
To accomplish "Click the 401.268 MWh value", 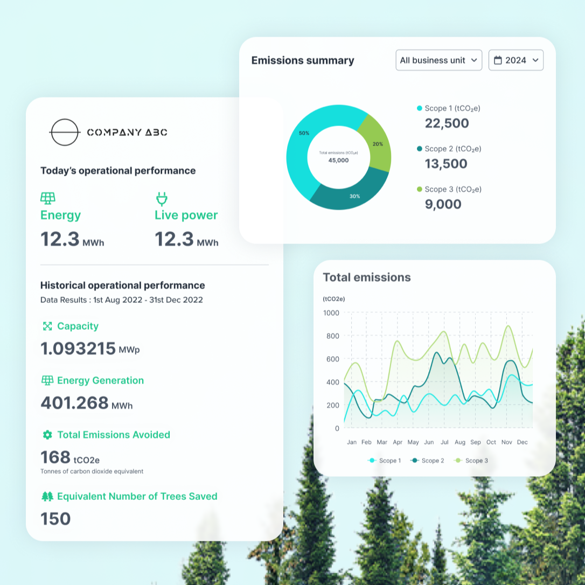I will (87, 403).
